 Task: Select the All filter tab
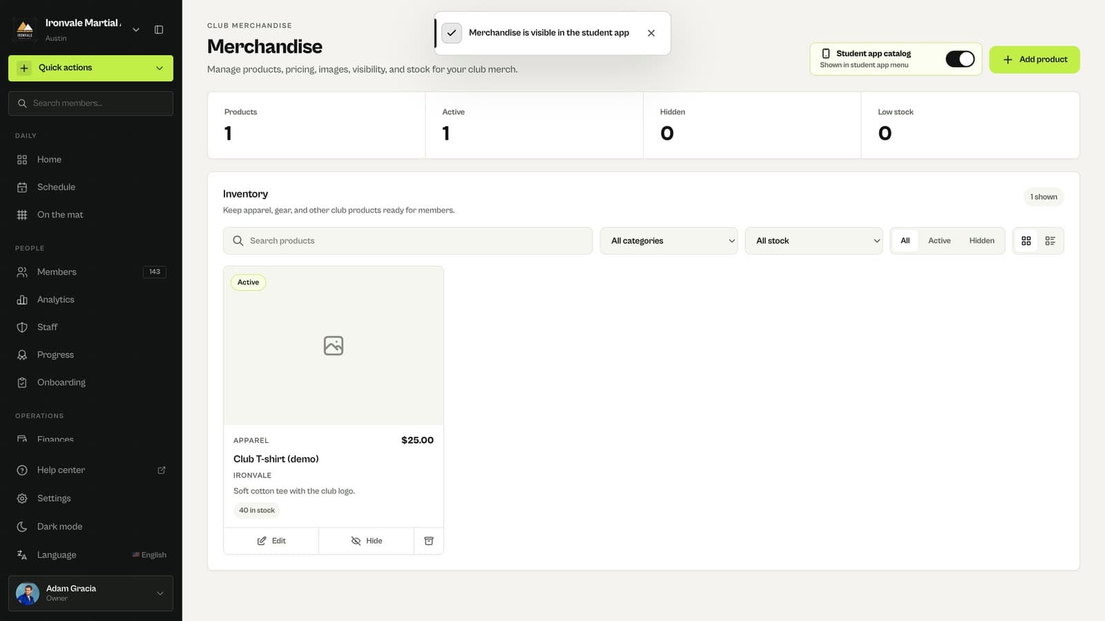coord(905,241)
